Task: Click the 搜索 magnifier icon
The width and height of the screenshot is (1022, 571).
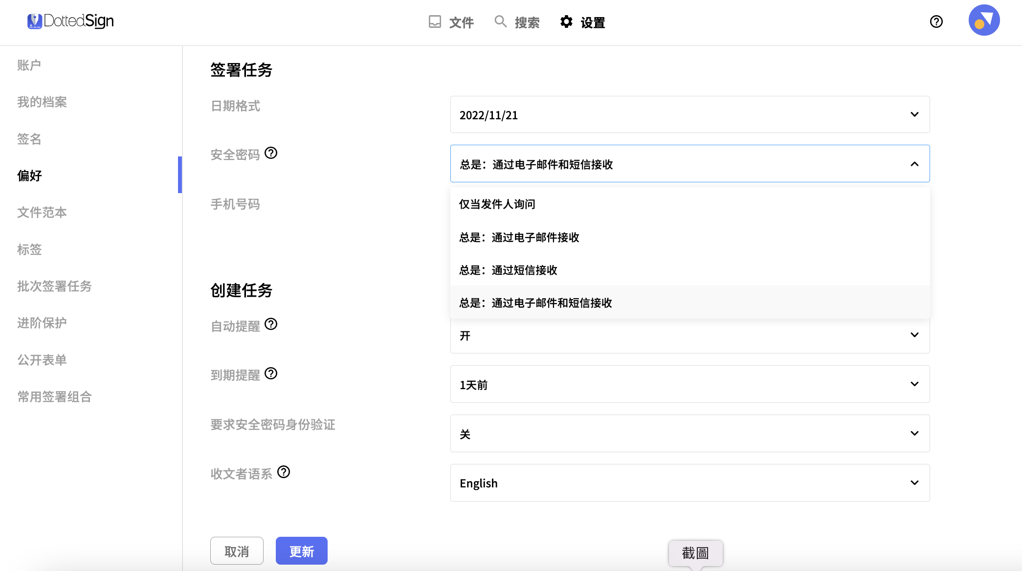Action: [x=500, y=22]
